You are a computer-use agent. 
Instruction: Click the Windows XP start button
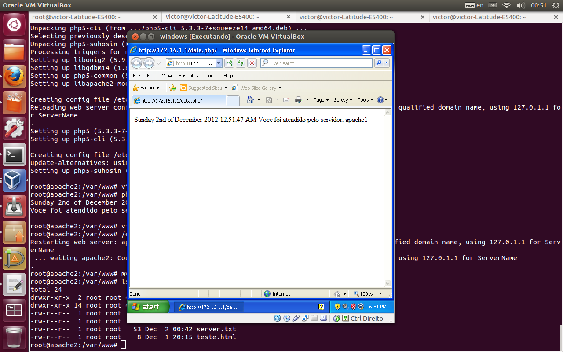[x=148, y=307]
